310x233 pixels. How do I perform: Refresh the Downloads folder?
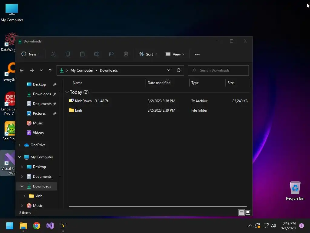pos(179,70)
